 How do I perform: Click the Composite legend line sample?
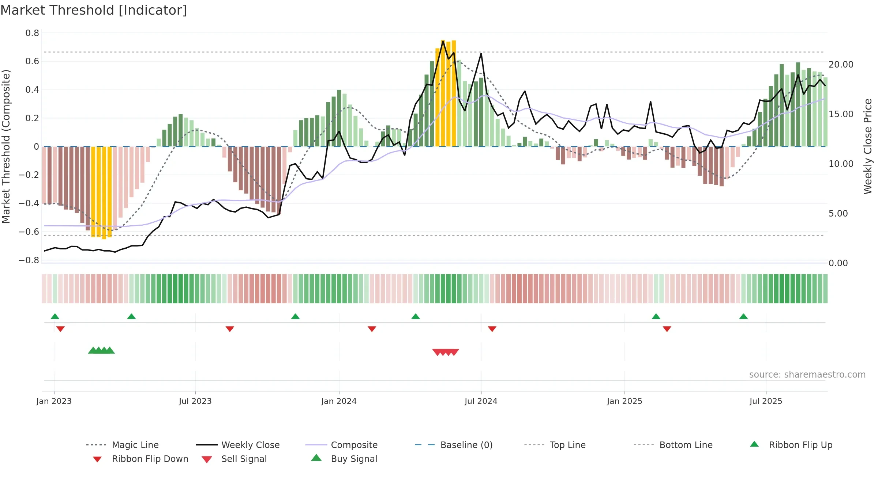click(316, 445)
